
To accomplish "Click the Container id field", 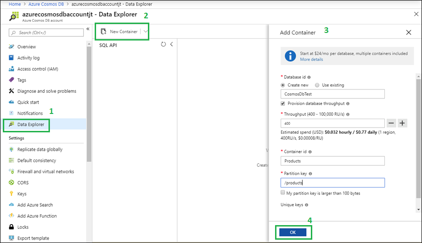I will click(x=333, y=161).
